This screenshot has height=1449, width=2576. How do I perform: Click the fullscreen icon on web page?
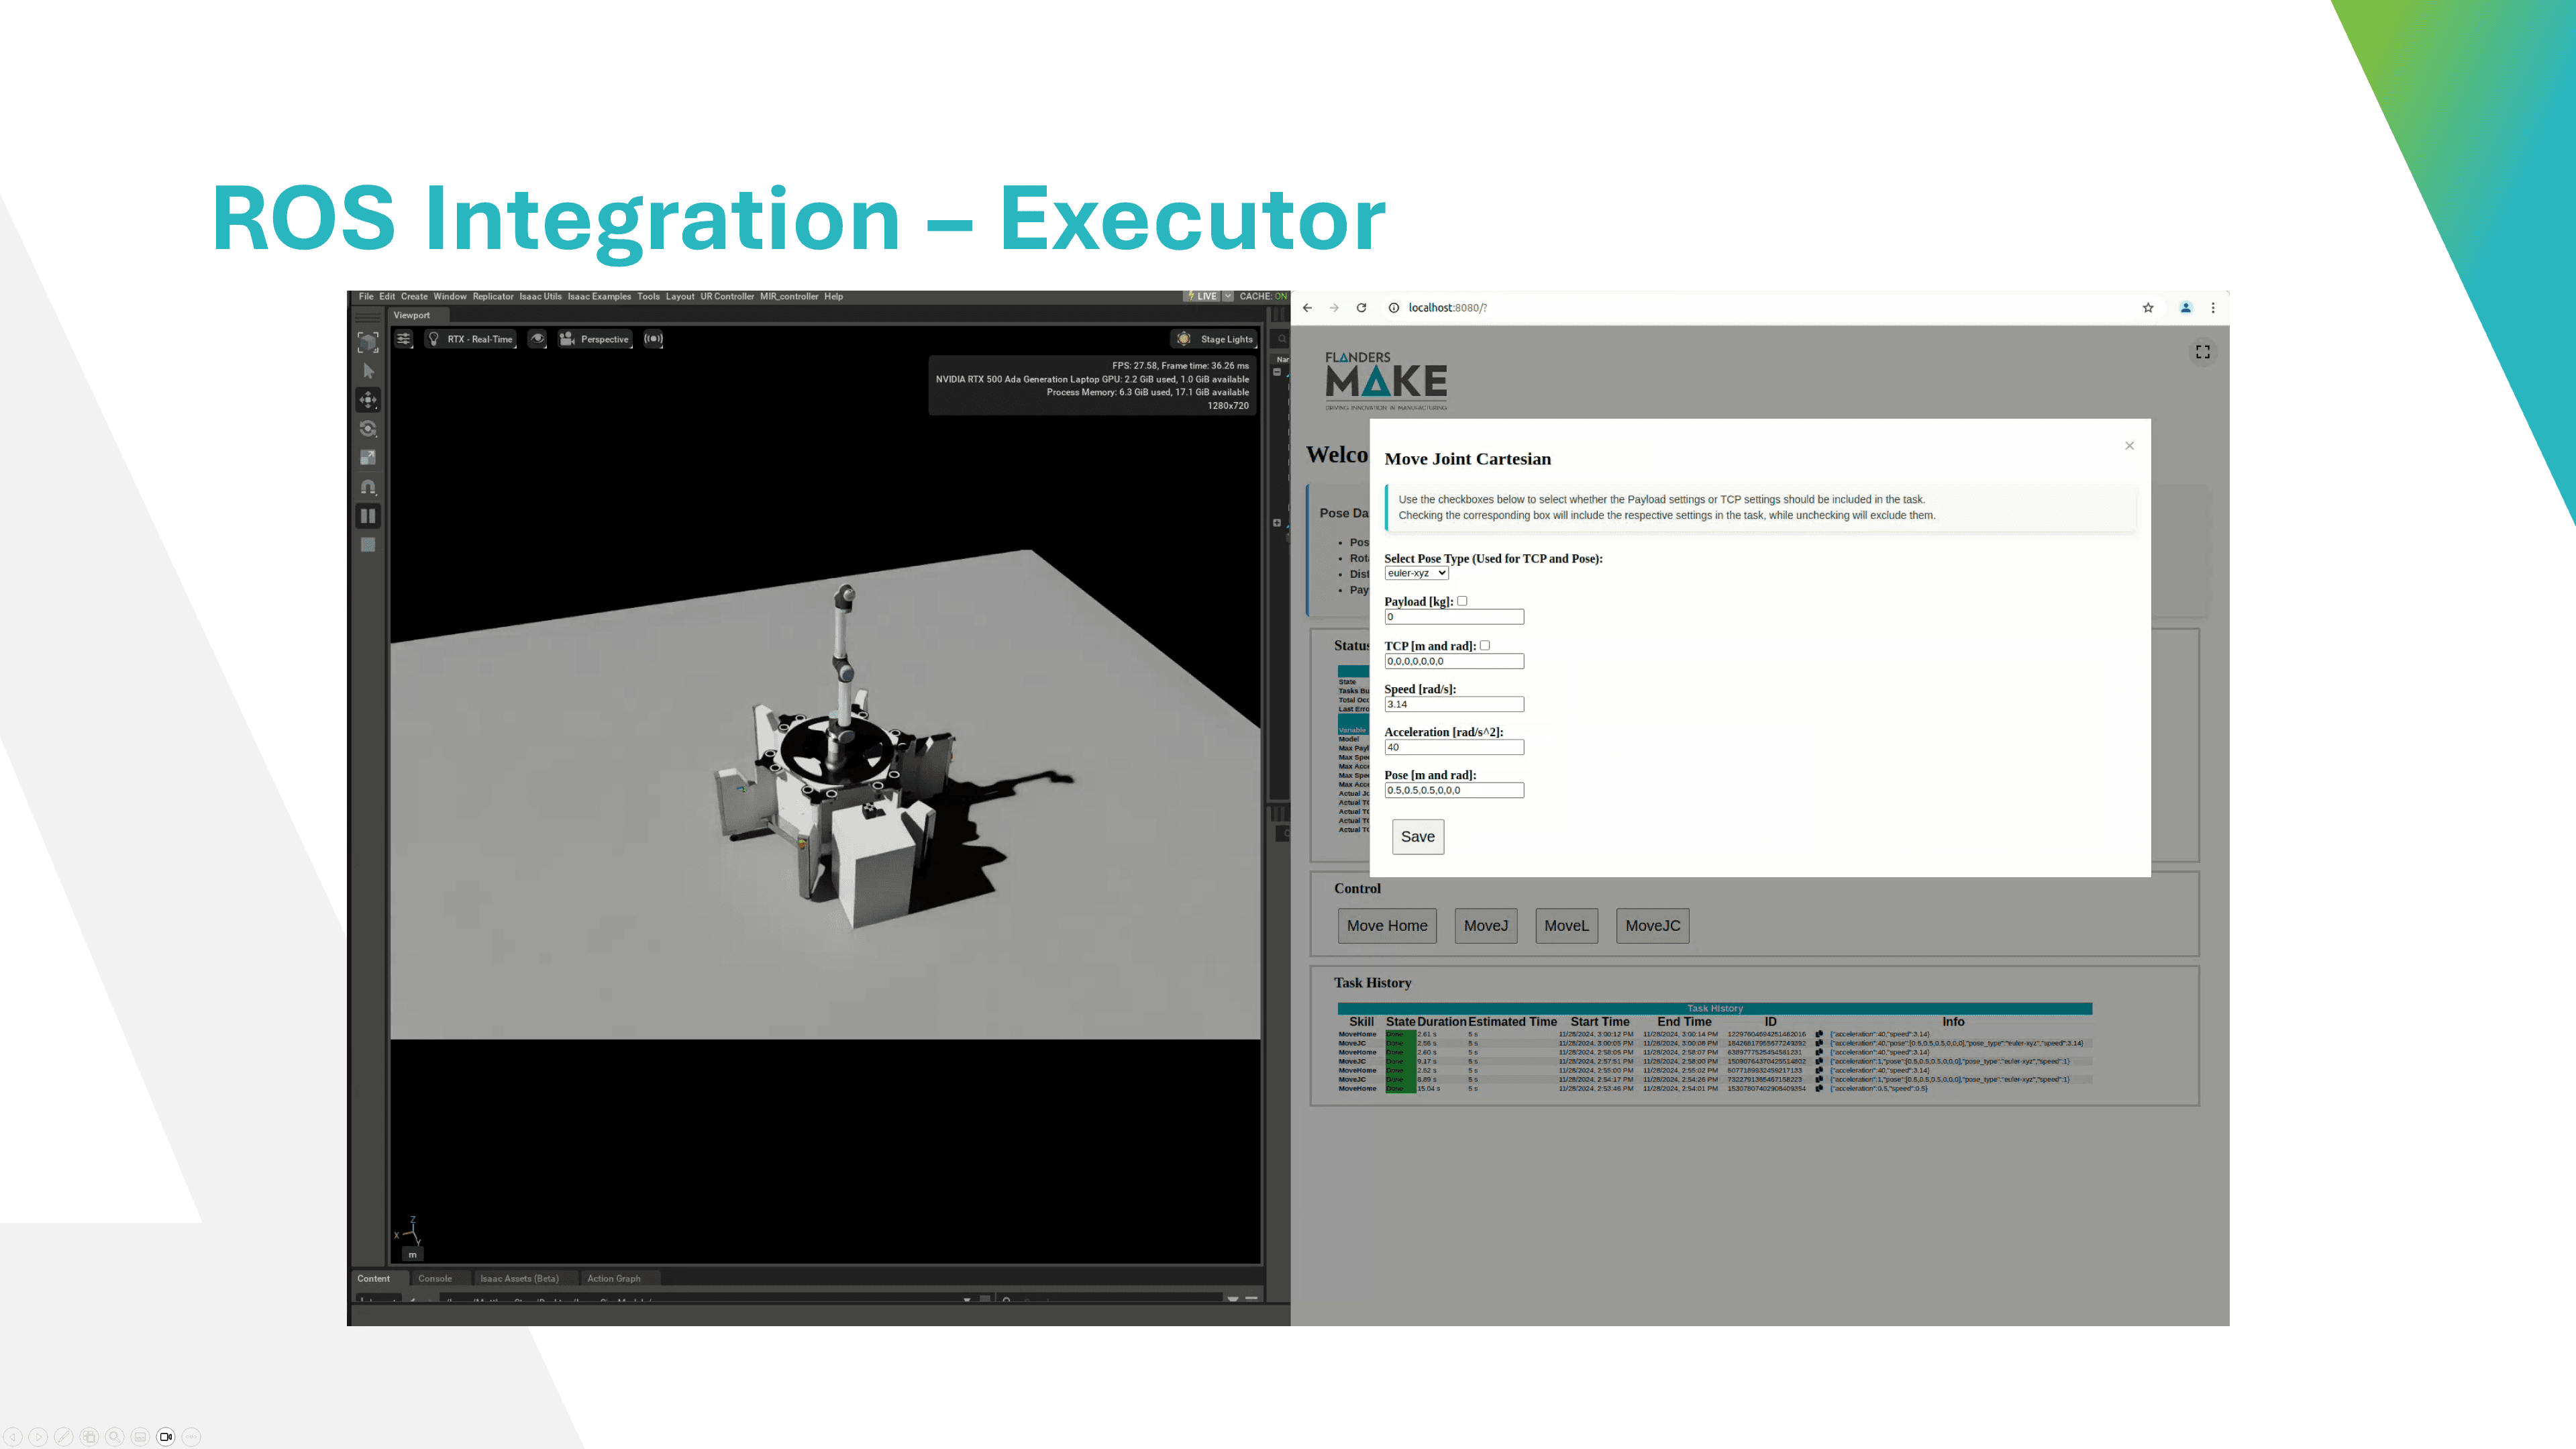2203,352
